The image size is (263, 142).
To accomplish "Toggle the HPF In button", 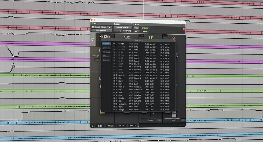I will (97, 60).
